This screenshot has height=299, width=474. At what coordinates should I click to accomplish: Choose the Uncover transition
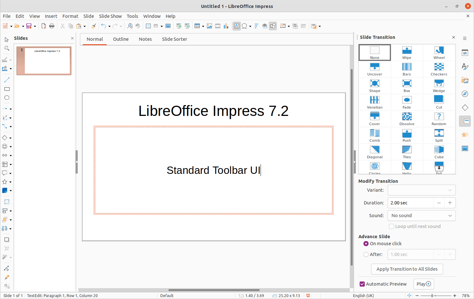pyautogui.click(x=375, y=69)
